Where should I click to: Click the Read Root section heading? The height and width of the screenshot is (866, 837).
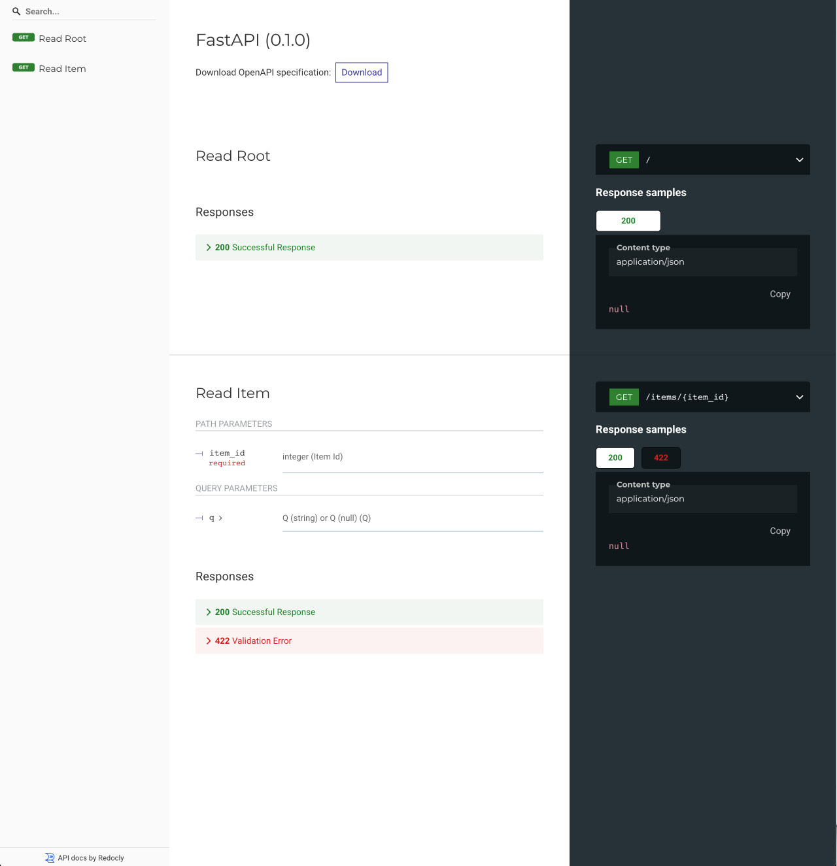click(x=233, y=156)
